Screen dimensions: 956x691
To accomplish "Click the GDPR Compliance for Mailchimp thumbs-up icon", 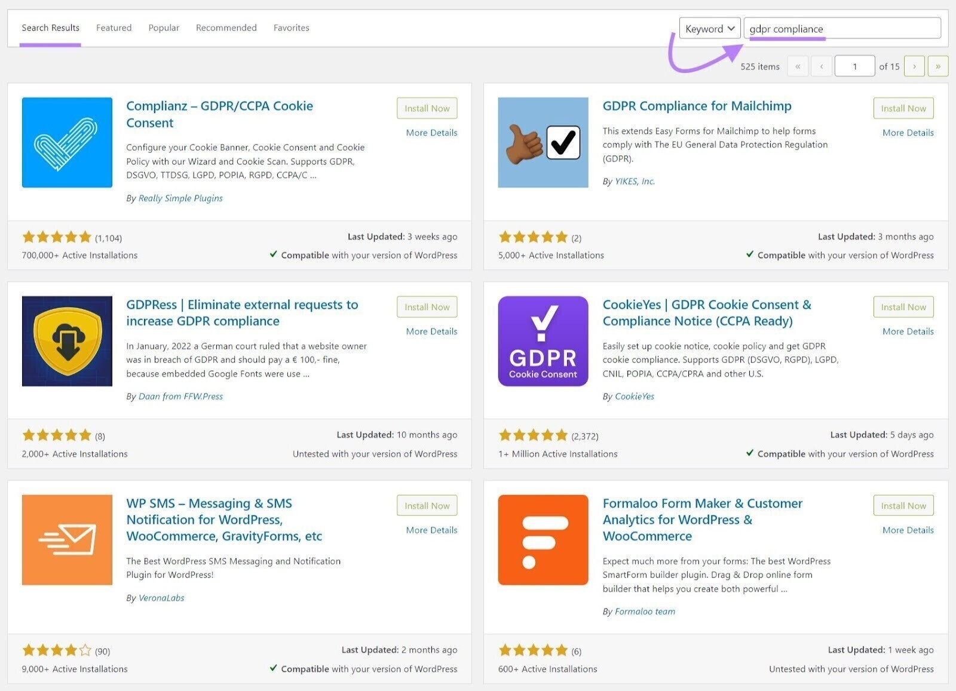I will pos(543,143).
